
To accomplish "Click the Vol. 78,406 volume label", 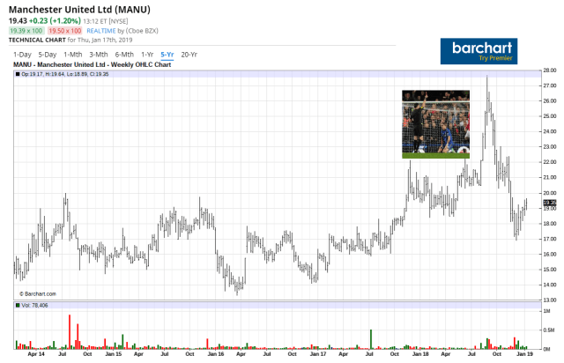I will pyautogui.click(x=37, y=305).
